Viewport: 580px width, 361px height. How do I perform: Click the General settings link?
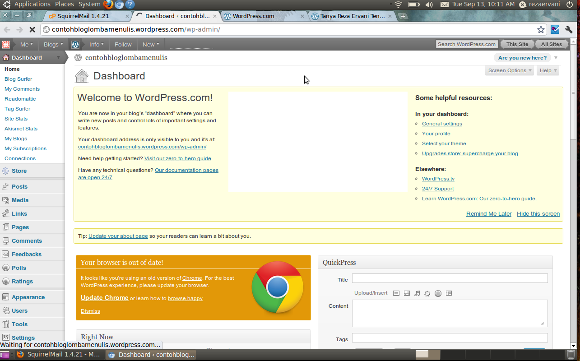click(442, 124)
